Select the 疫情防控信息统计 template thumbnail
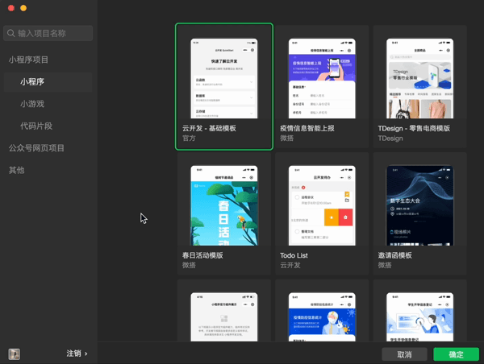This screenshot has height=364, width=484. 322,316
